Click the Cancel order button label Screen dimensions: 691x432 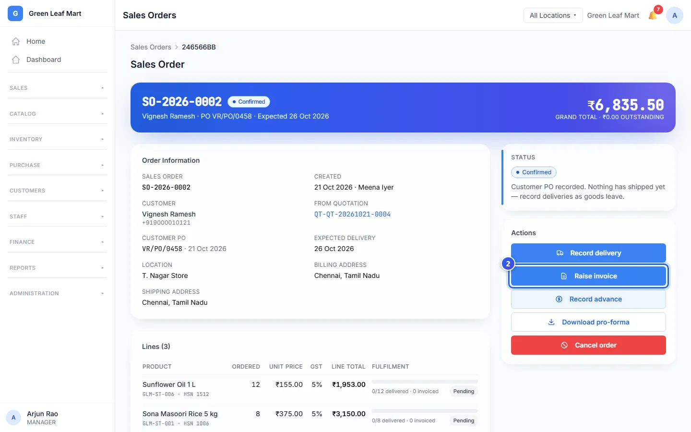click(596, 345)
